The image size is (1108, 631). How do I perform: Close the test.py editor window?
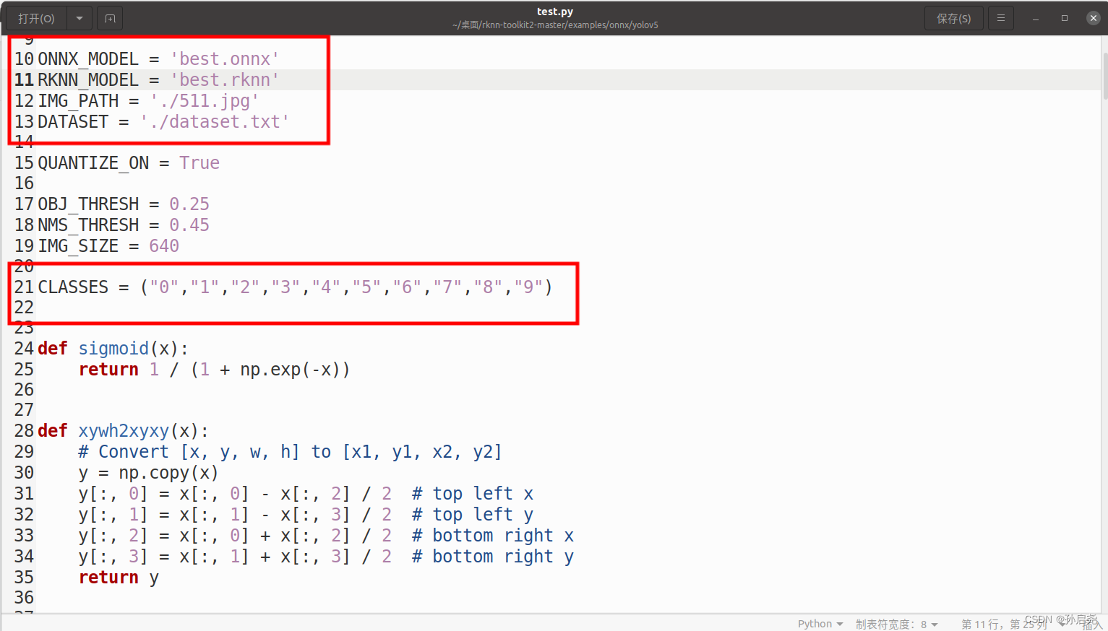1094,18
